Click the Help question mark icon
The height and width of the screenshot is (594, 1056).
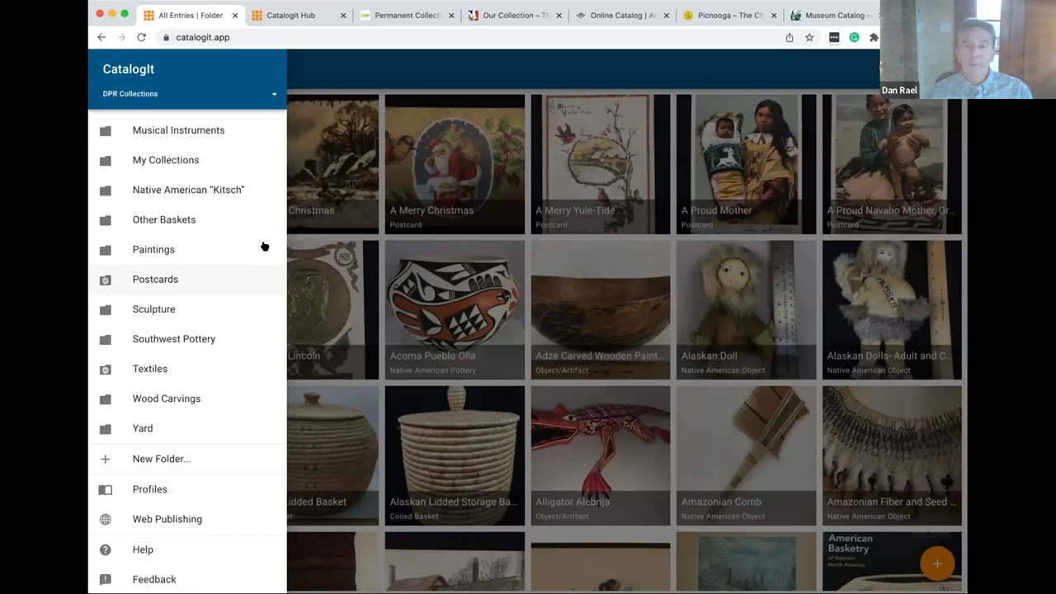tap(106, 549)
